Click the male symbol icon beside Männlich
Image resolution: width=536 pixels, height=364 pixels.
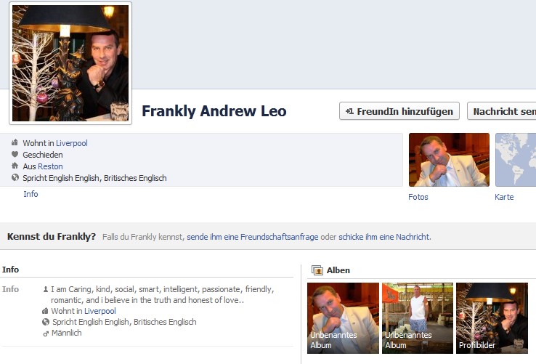[x=46, y=333]
